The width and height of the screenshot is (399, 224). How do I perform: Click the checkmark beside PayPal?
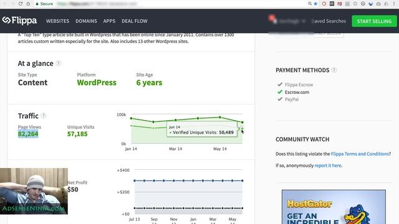[280, 99]
